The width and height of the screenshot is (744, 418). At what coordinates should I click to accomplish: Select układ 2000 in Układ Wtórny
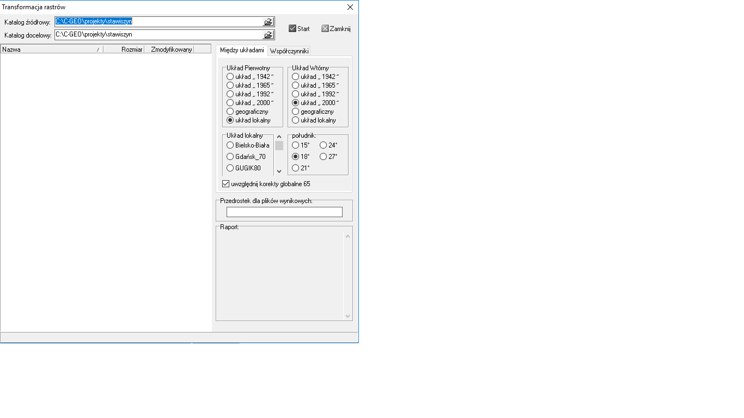point(315,103)
